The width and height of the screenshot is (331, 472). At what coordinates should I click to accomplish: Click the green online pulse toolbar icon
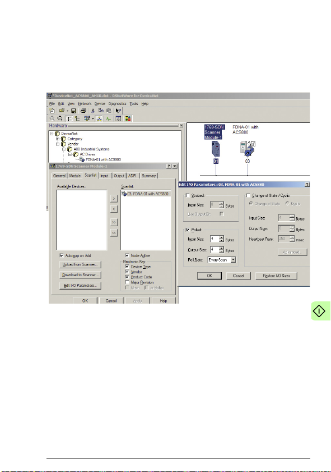pyautogui.click(x=109, y=118)
